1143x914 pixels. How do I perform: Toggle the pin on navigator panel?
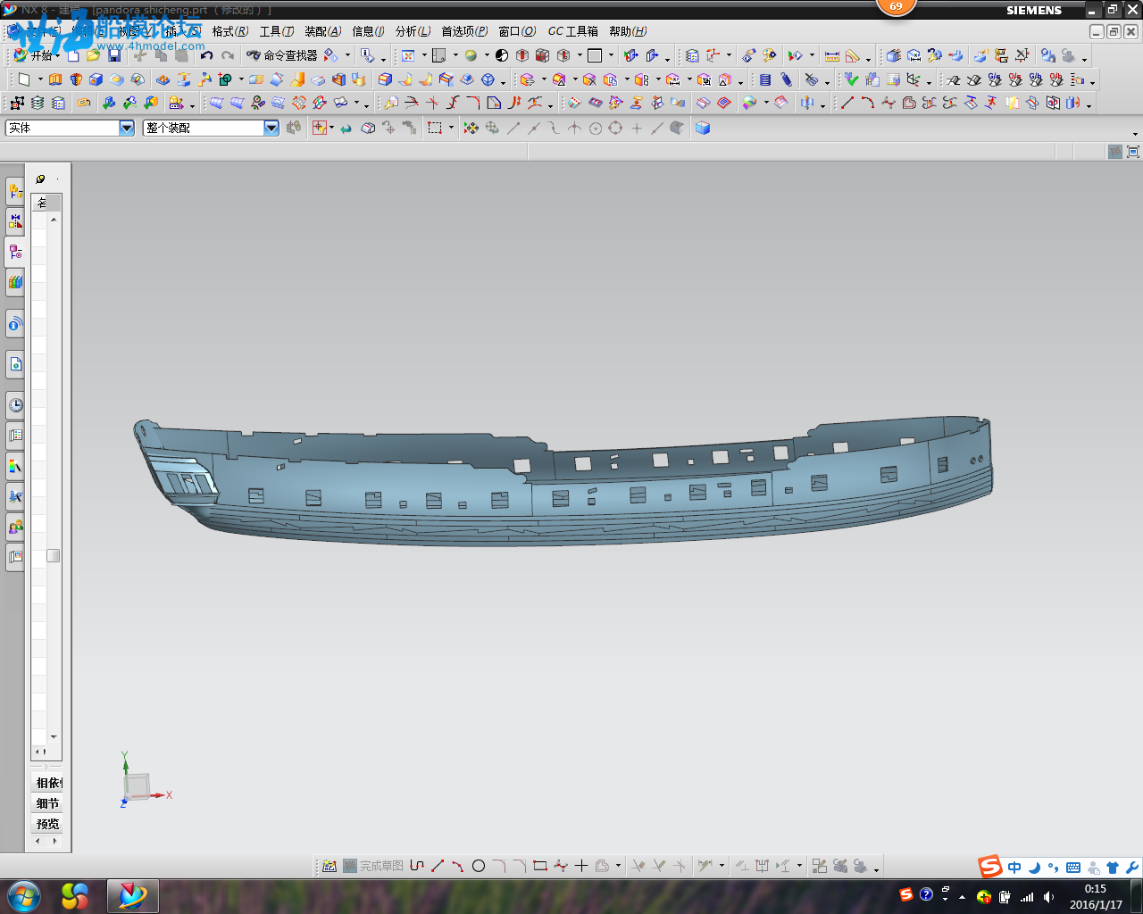click(41, 179)
